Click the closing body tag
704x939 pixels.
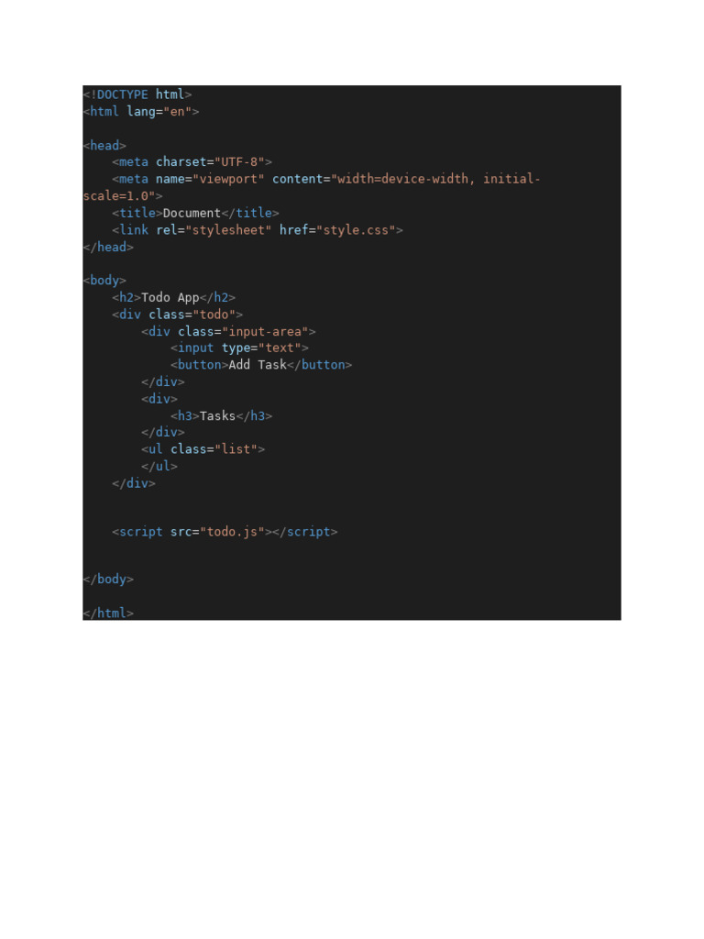(x=108, y=580)
